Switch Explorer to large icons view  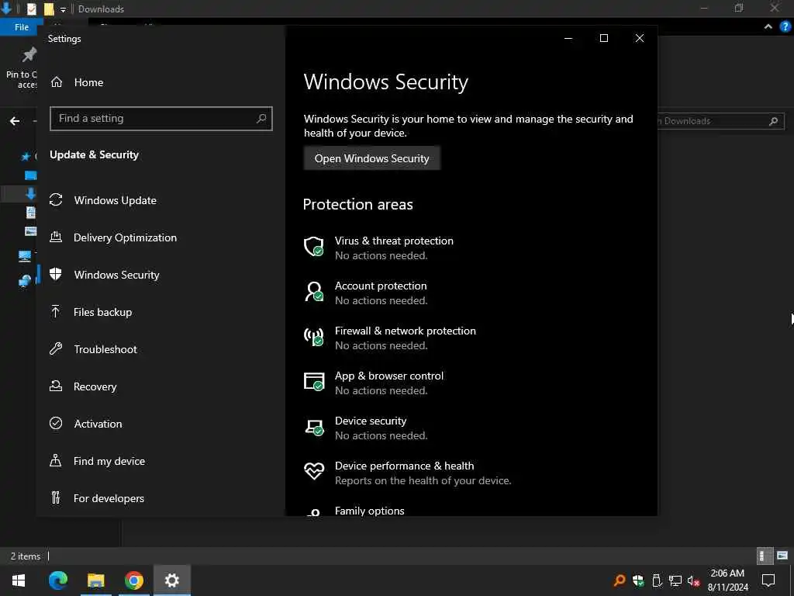[x=782, y=556]
